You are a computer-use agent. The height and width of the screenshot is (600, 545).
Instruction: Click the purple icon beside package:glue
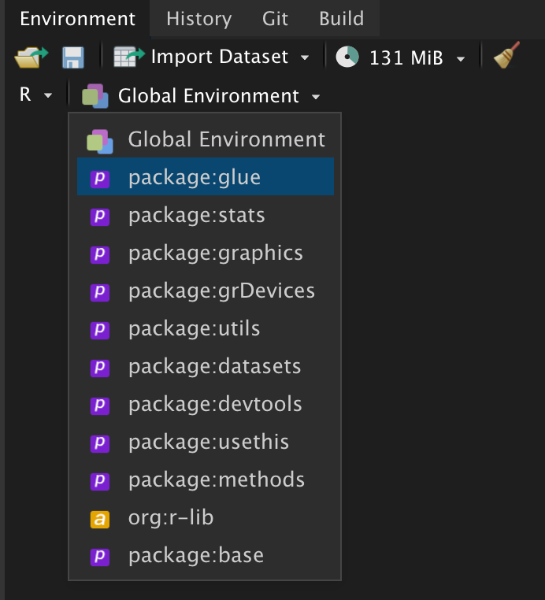100,179
